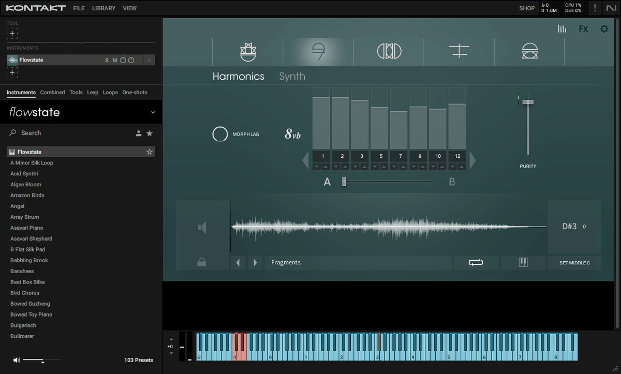Image resolution: width=621 pixels, height=374 pixels.
Task: Click the D#3 root note display
Action: click(569, 227)
